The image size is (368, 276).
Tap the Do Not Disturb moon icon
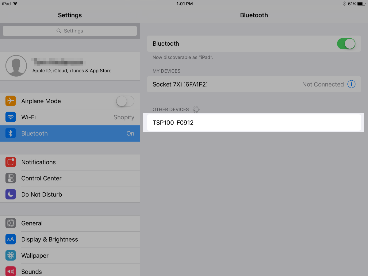(x=10, y=194)
